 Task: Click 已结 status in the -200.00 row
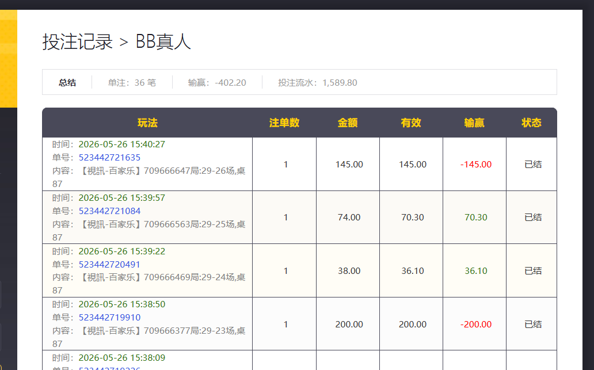pyautogui.click(x=533, y=324)
